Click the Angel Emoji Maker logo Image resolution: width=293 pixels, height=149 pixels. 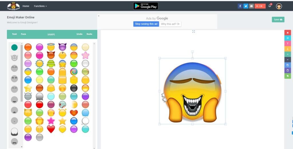(13, 6)
